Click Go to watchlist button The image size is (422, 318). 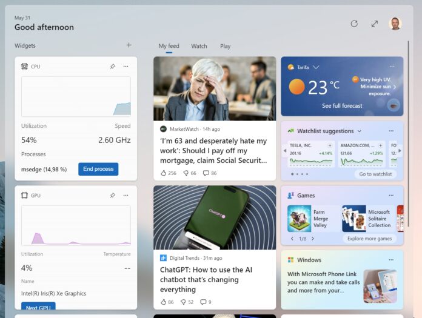point(375,174)
